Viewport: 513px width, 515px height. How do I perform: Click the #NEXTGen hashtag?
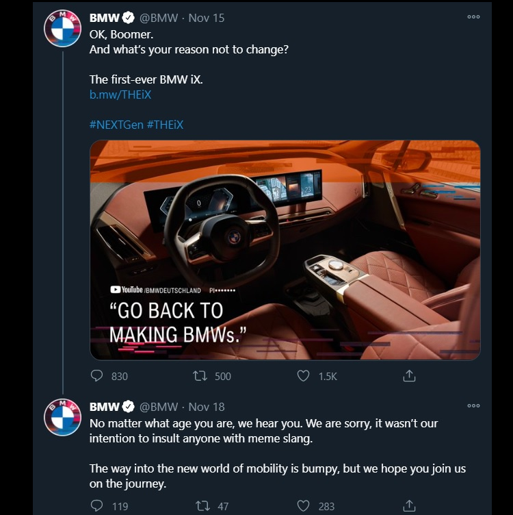point(116,125)
